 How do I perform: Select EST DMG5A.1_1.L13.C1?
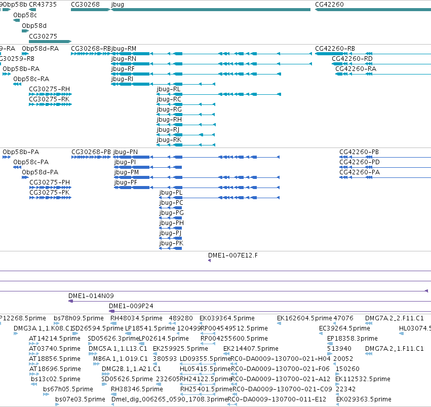(x=93, y=354)
